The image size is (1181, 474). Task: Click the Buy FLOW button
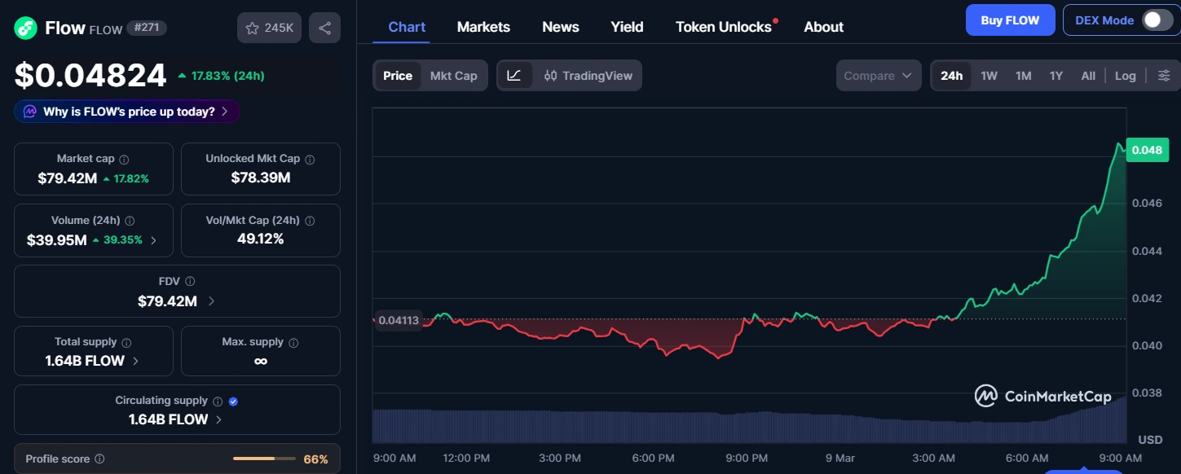1010,20
